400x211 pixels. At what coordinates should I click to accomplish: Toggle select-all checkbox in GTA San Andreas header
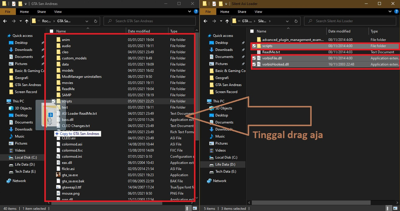pyautogui.click(x=51, y=31)
